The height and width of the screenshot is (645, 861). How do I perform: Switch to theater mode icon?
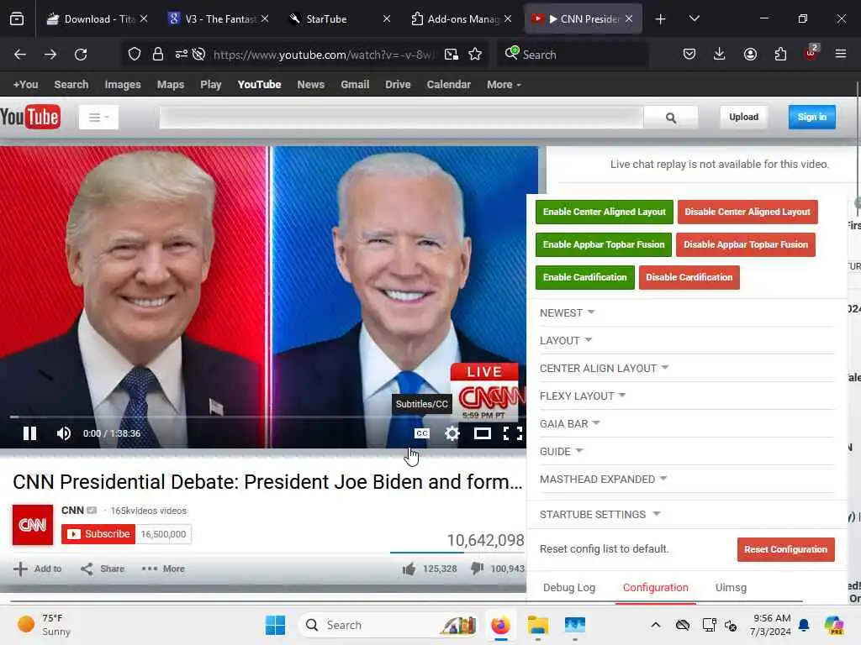tap(482, 433)
